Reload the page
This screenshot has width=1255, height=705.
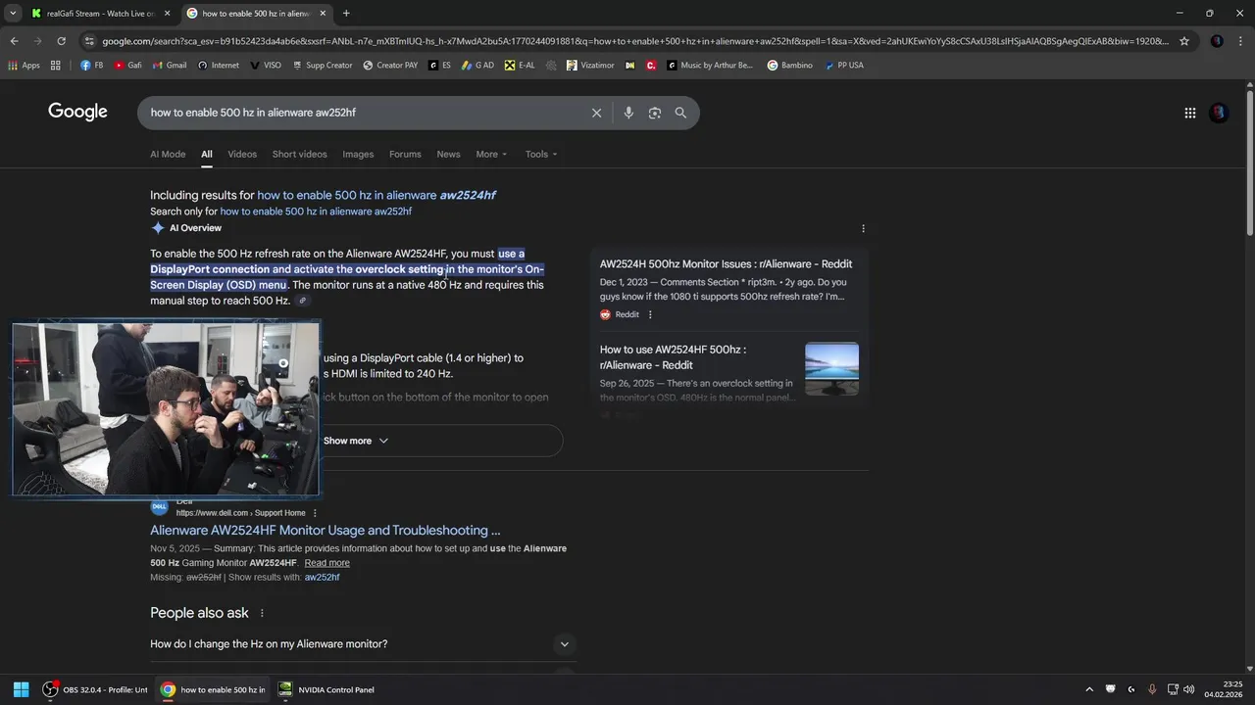click(61, 41)
